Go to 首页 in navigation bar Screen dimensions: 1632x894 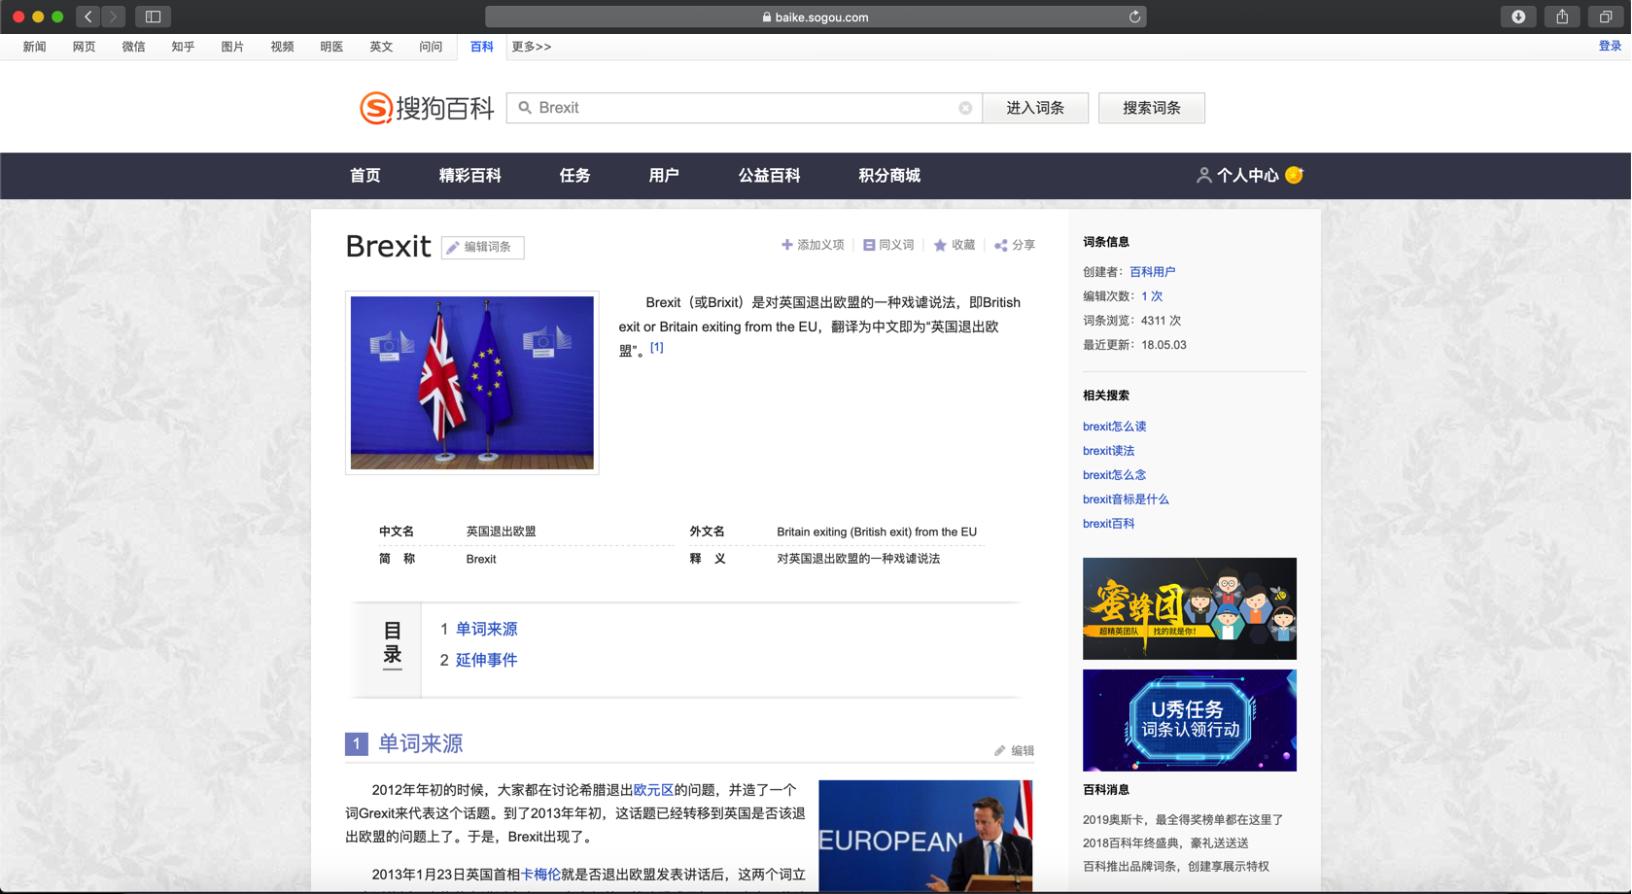(365, 176)
